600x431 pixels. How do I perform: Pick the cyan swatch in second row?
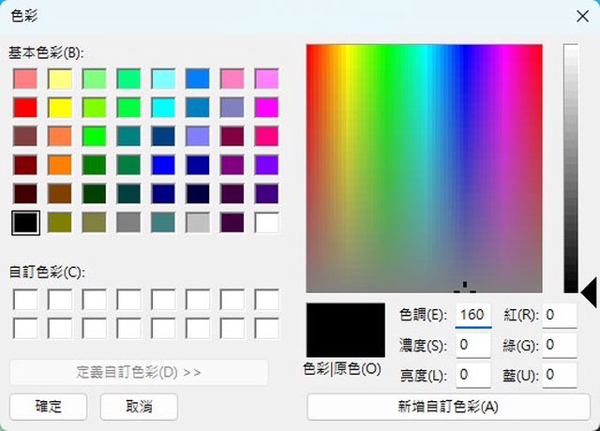[163, 108]
